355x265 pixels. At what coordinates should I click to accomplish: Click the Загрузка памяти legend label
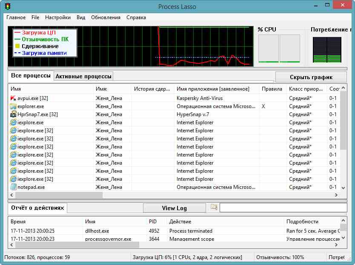(x=44, y=53)
